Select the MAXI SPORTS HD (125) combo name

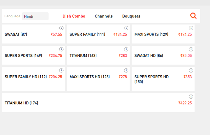coord(90,77)
